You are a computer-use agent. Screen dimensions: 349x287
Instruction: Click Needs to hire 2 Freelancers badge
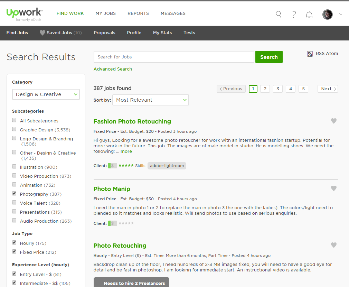tap(131, 282)
